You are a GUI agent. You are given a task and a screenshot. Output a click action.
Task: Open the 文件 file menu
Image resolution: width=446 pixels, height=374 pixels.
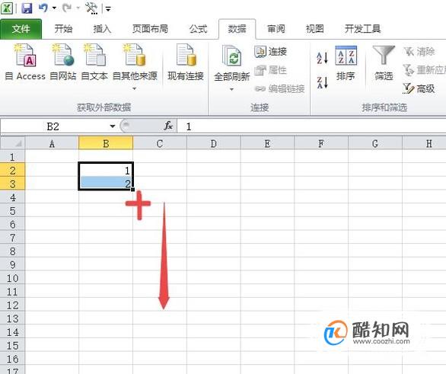tap(21, 29)
